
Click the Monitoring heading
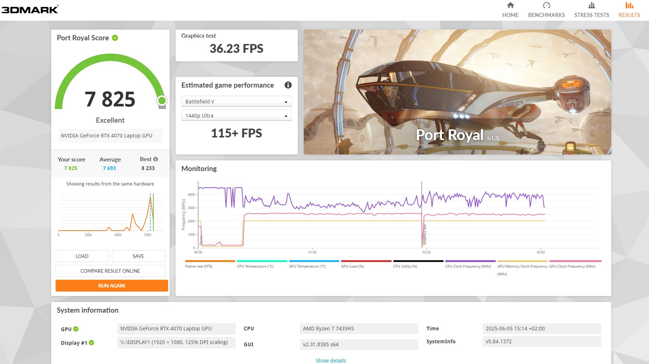(199, 169)
